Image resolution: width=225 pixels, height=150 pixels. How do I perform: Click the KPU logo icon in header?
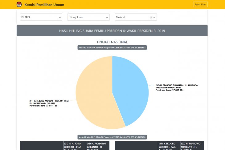point(19,4)
